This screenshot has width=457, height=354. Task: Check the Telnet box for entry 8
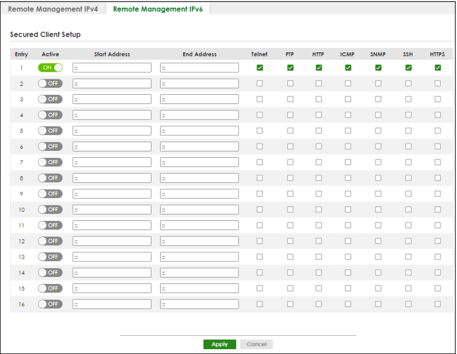(x=260, y=178)
